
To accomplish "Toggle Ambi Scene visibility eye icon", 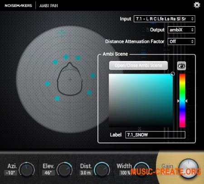I will pyautogui.click(x=181, y=66).
